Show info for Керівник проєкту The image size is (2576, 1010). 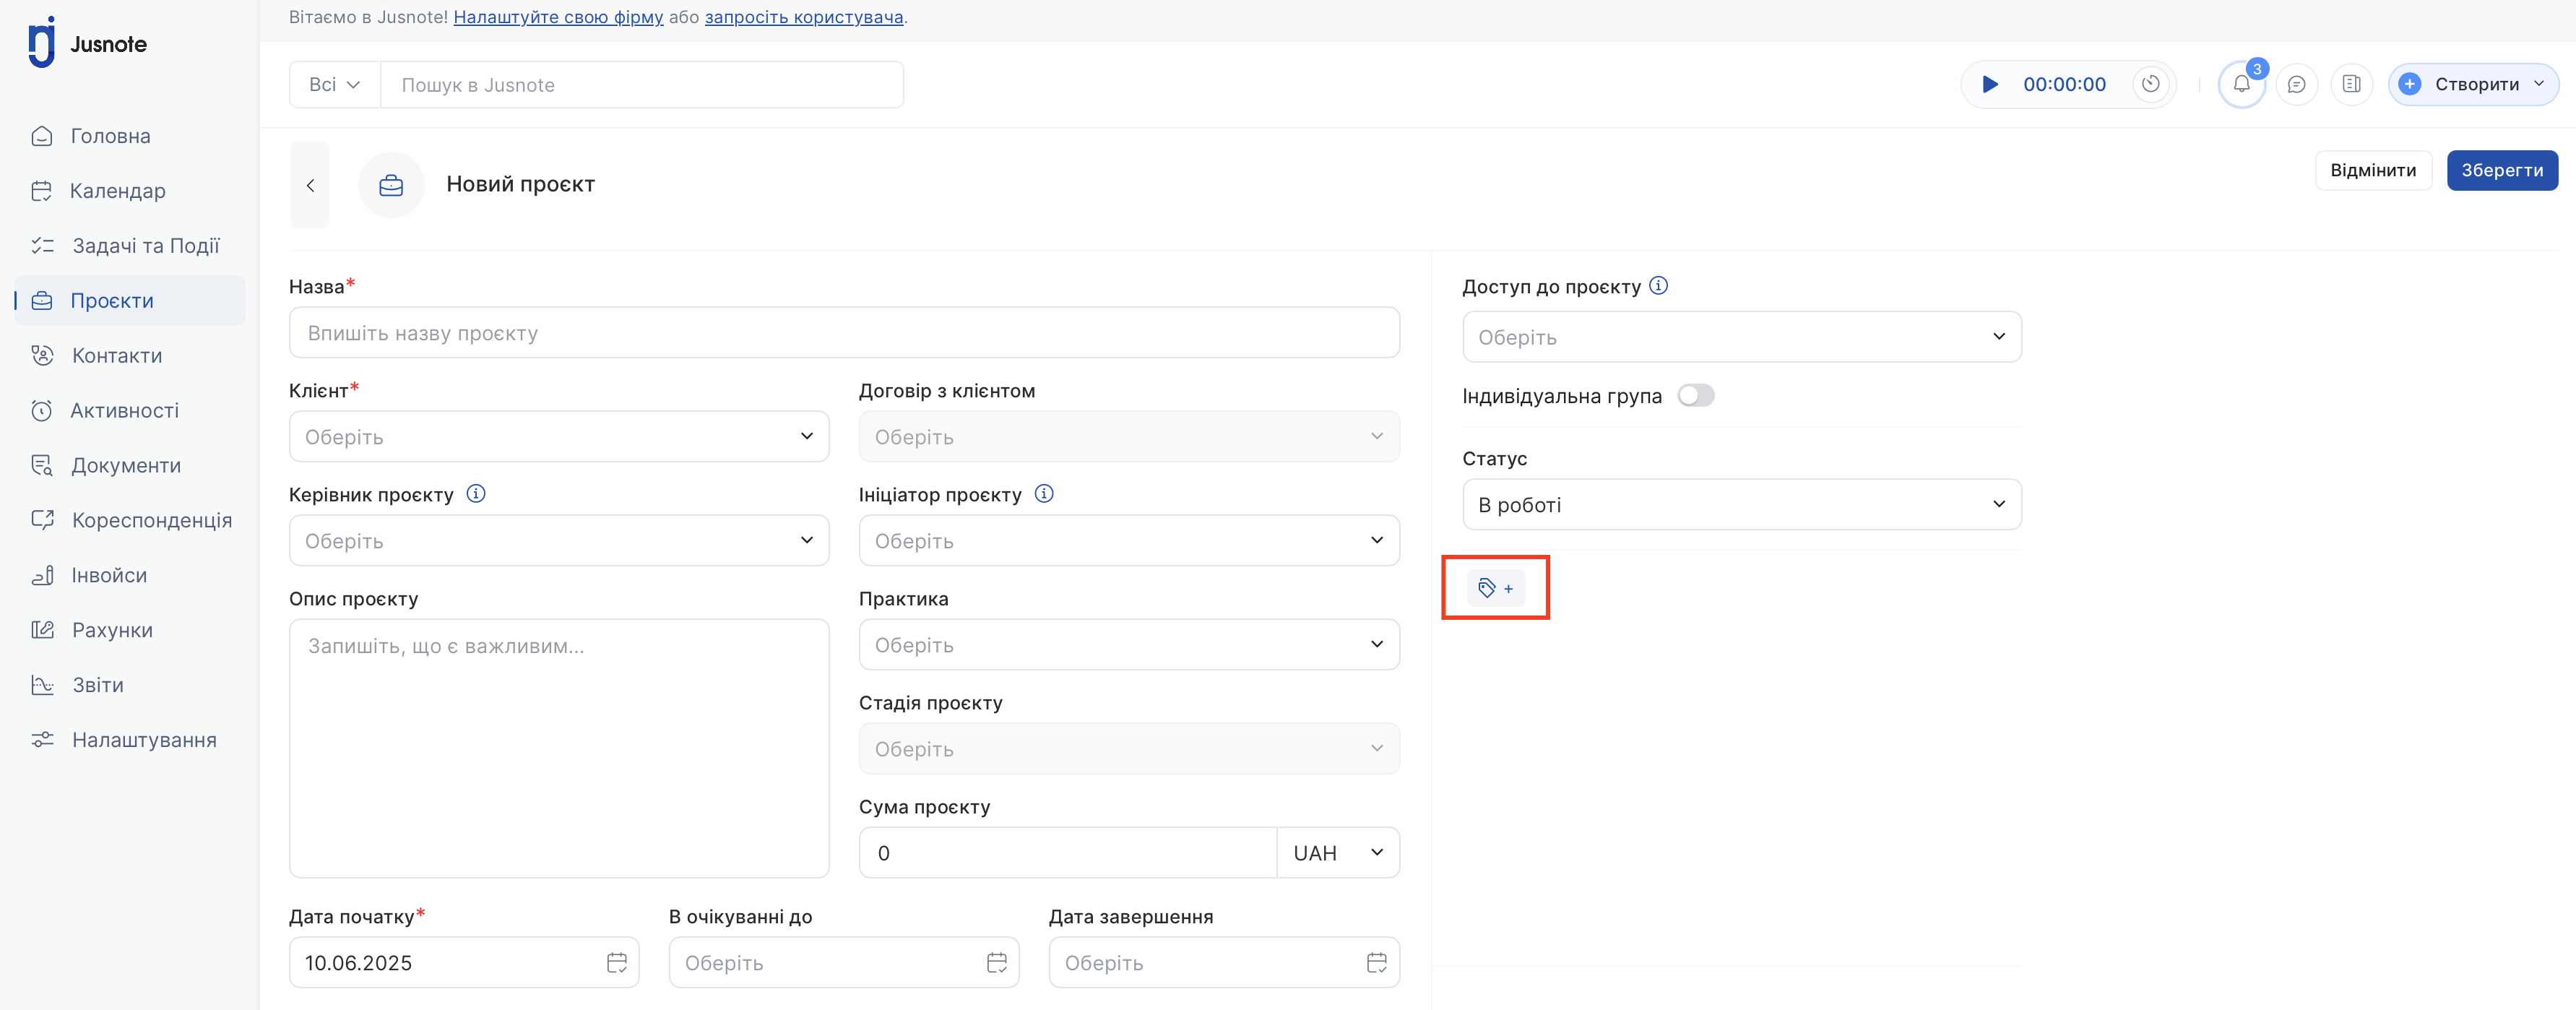tap(476, 494)
